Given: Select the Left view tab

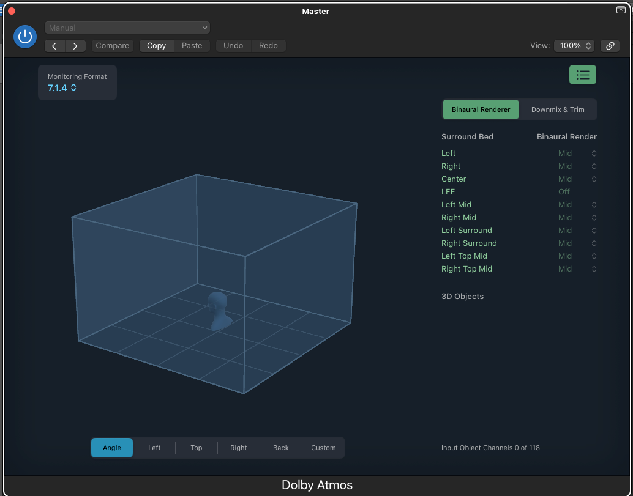Looking at the screenshot, I should (154, 448).
